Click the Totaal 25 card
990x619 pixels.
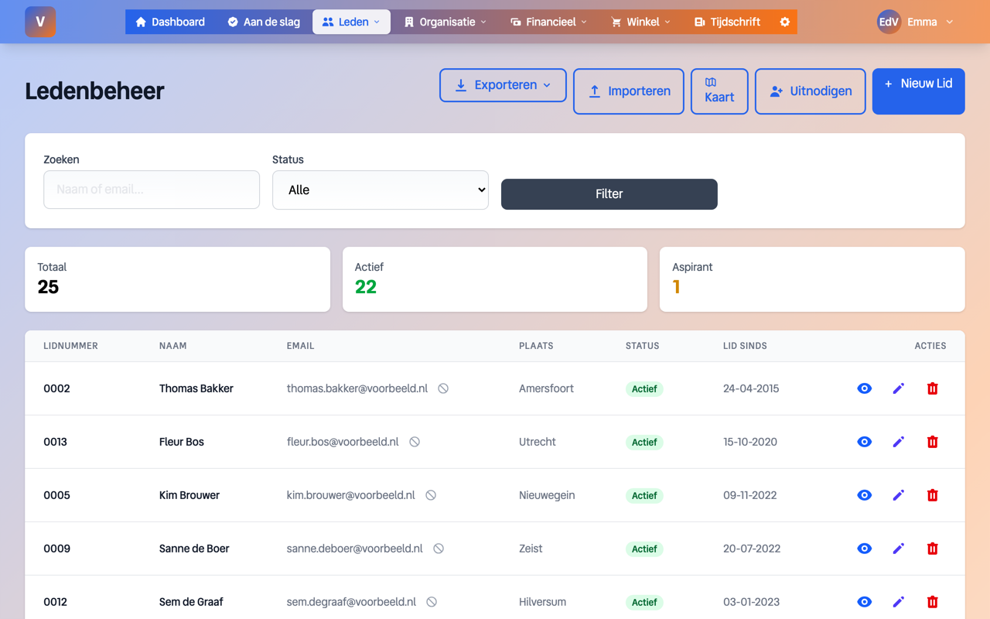pyautogui.click(x=177, y=279)
